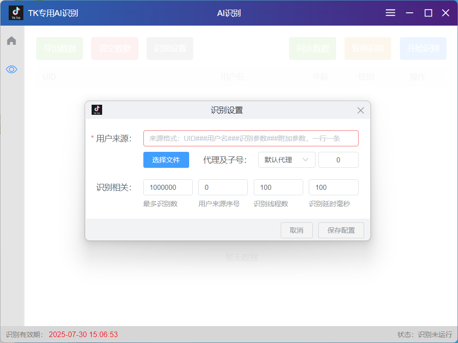Maximize the TK专用AI识别 window

(x=428, y=13)
